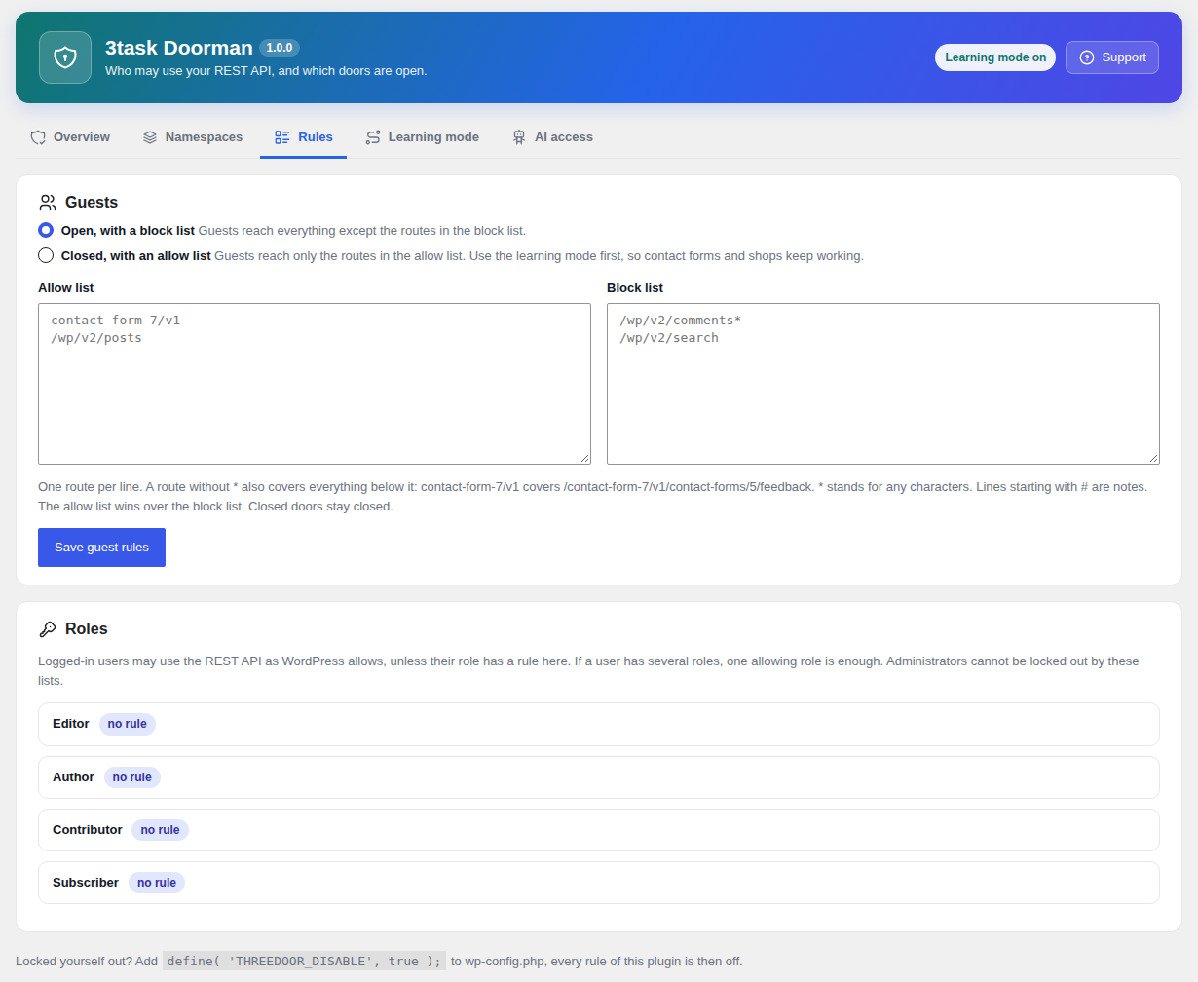Switch to the Namespaces tab
1198x982 pixels.
point(193,137)
